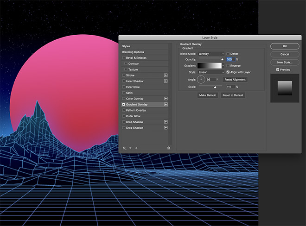Select Blending Options in the styles list

point(134,52)
